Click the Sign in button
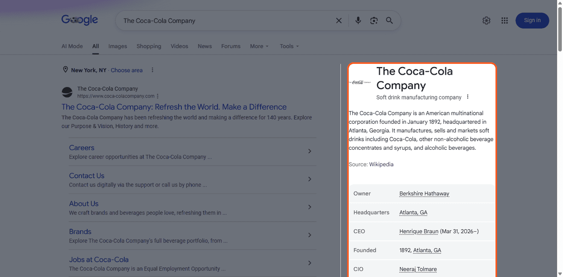Screen dimensions: 563x277 click(x=532, y=20)
